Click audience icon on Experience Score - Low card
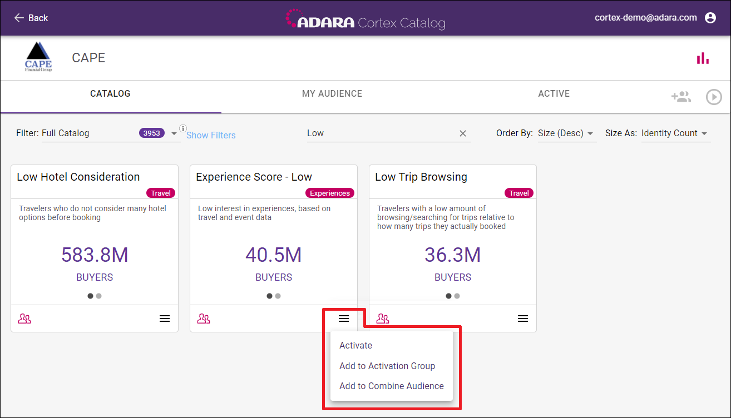This screenshot has width=731, height=418. tap(204, 319)
